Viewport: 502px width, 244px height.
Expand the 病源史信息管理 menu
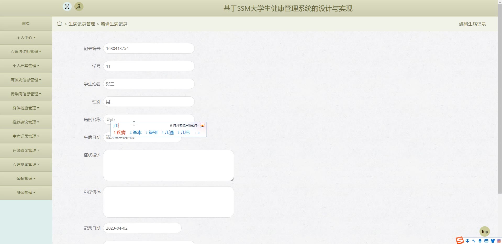(x=26, y=80)
